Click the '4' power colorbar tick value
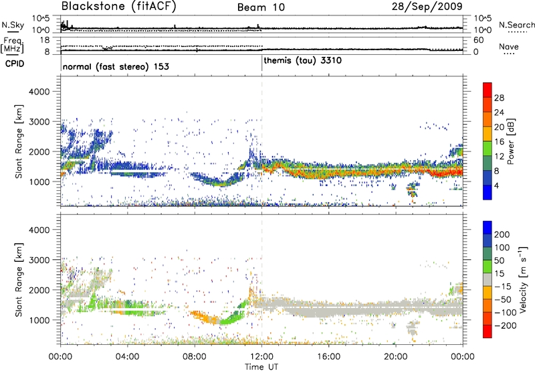The image size is (535, 371). pyautogui.click(x=496, y=185)
